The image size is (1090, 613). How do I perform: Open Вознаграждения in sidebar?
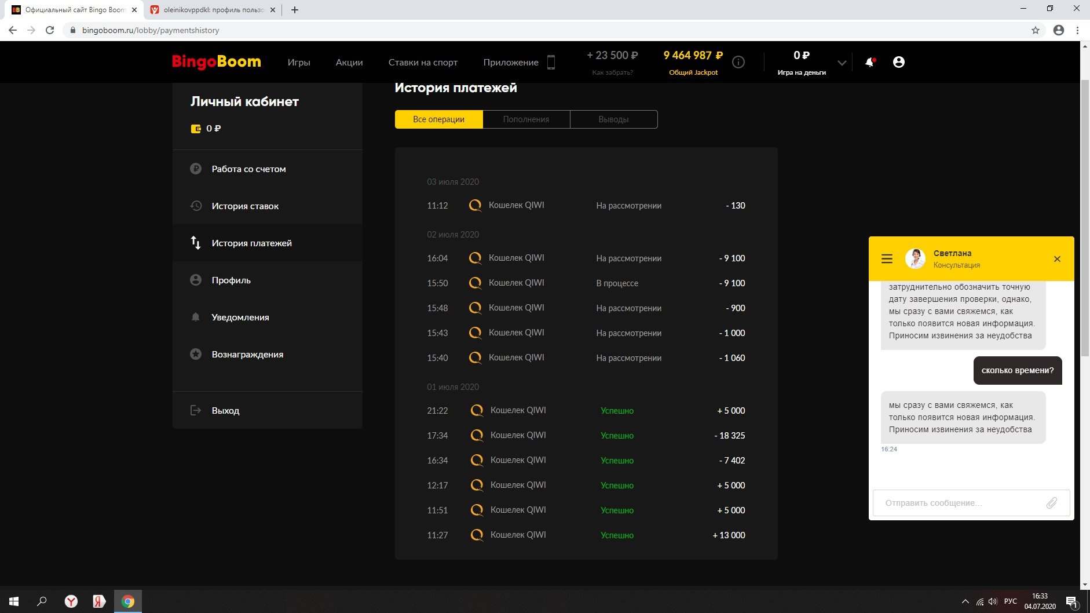247,355
